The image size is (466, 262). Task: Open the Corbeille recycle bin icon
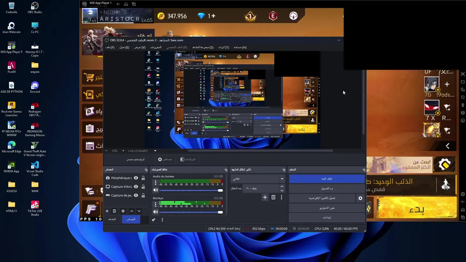(12, 8)
